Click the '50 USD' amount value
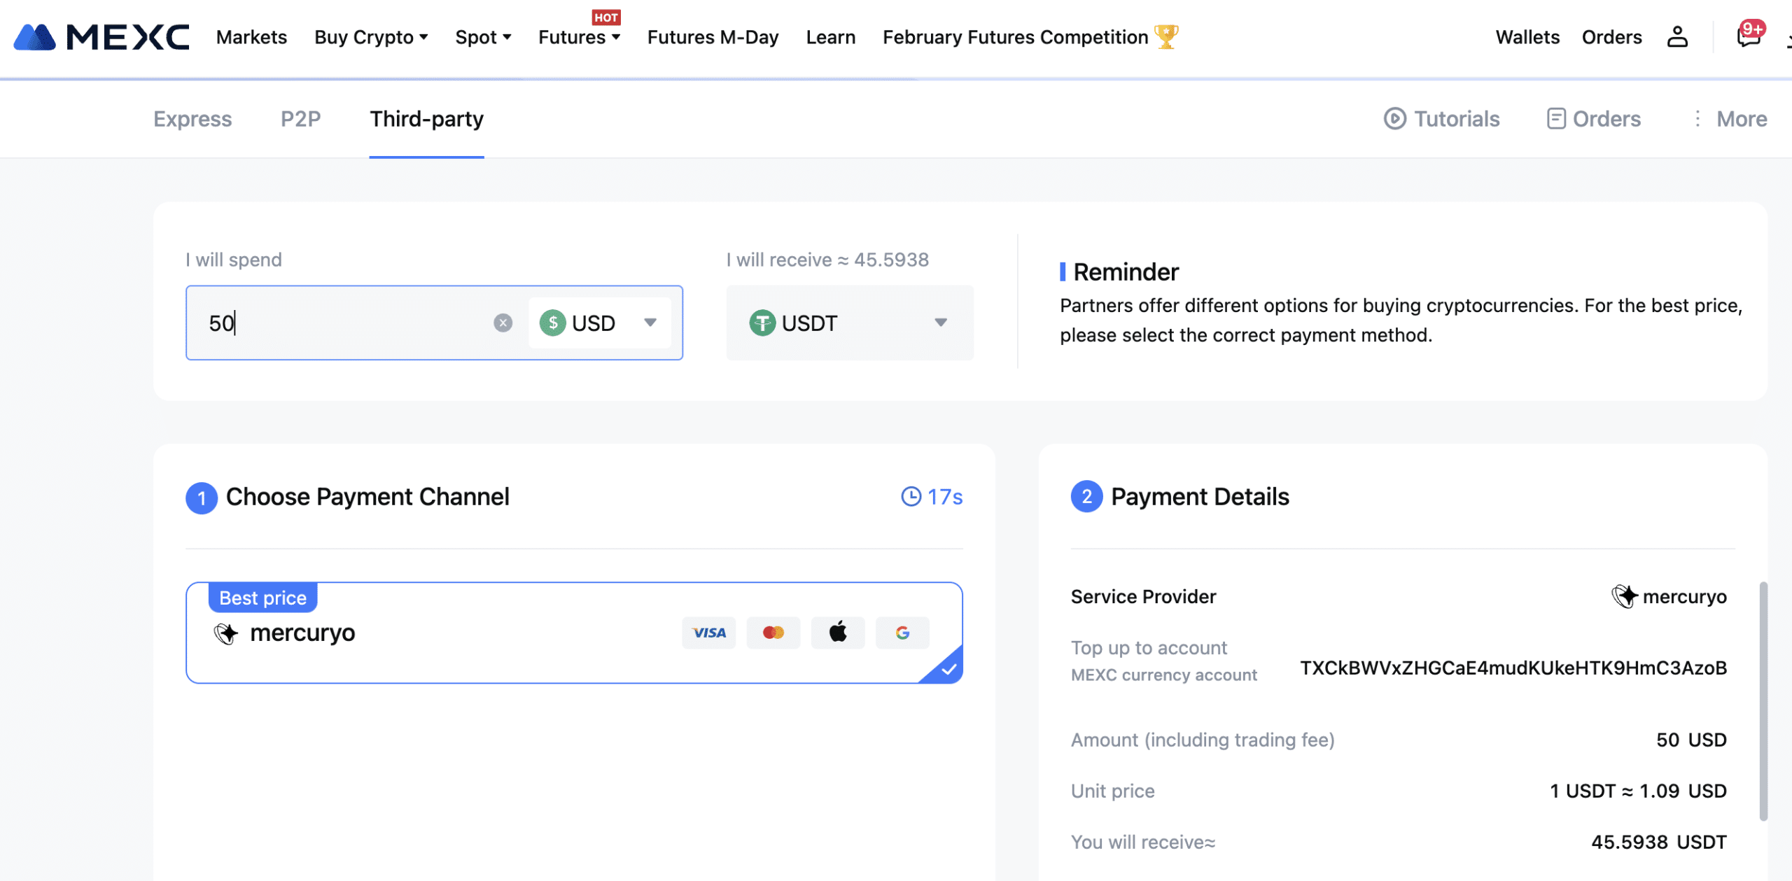1792x881 pixels. [1691, 740]
